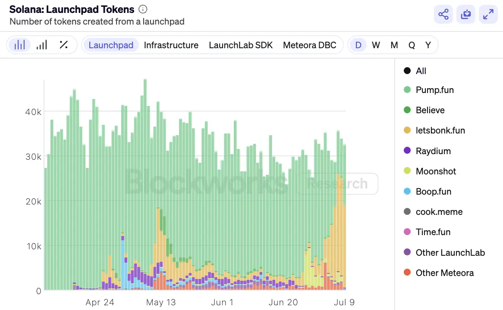Select the W weekly time interval

click(x=376, y=44)
